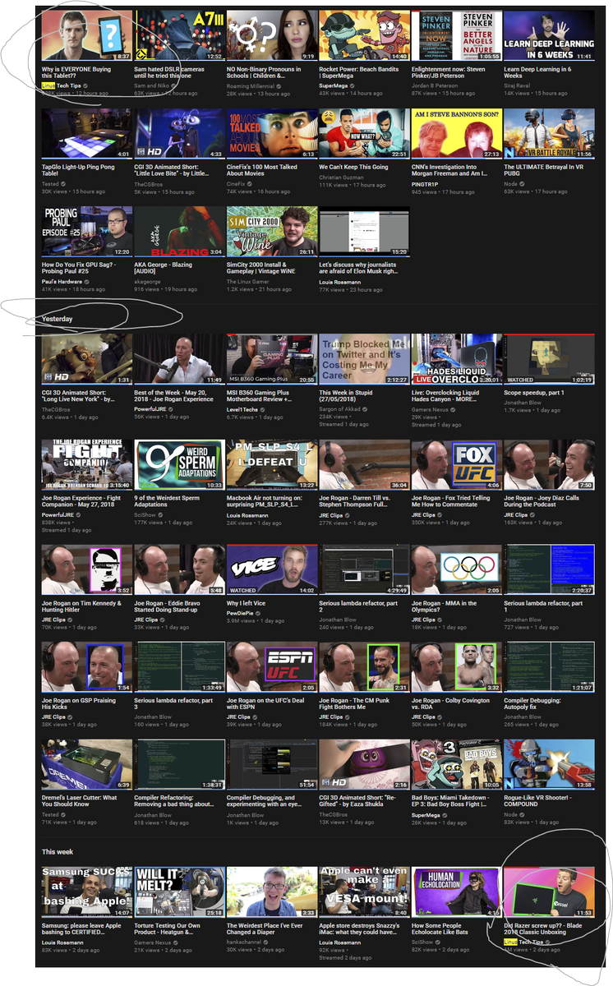
Task: Open 'Did Razer screw up??' Blade unboxing thumbnail
Action: pos(549,893)
